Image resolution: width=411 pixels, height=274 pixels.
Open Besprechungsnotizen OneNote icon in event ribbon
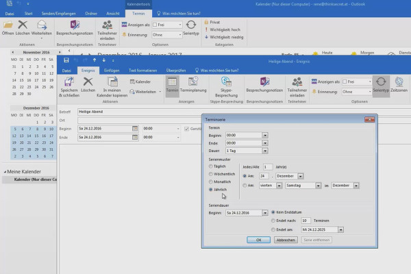click(x=264, y=82)
